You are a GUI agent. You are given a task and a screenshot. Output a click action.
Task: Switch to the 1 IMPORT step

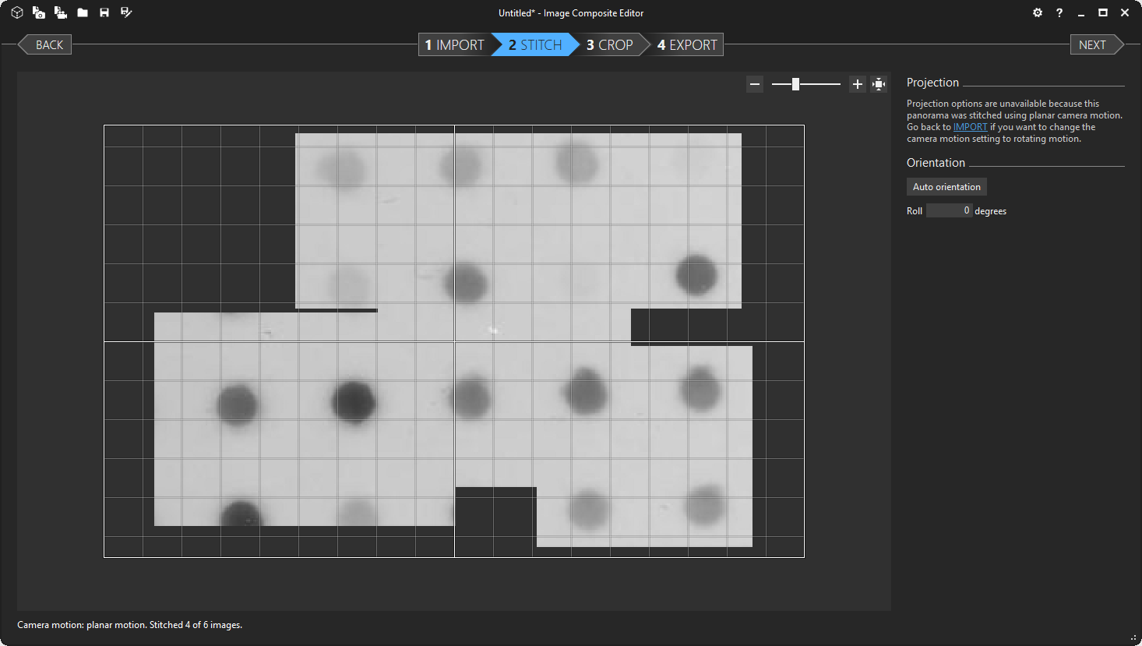click(455, 45)
